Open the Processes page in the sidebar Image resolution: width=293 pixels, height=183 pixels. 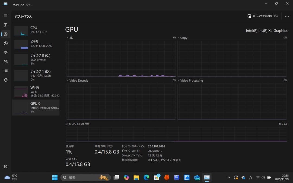pyautogui.click(x=5, y=25)
